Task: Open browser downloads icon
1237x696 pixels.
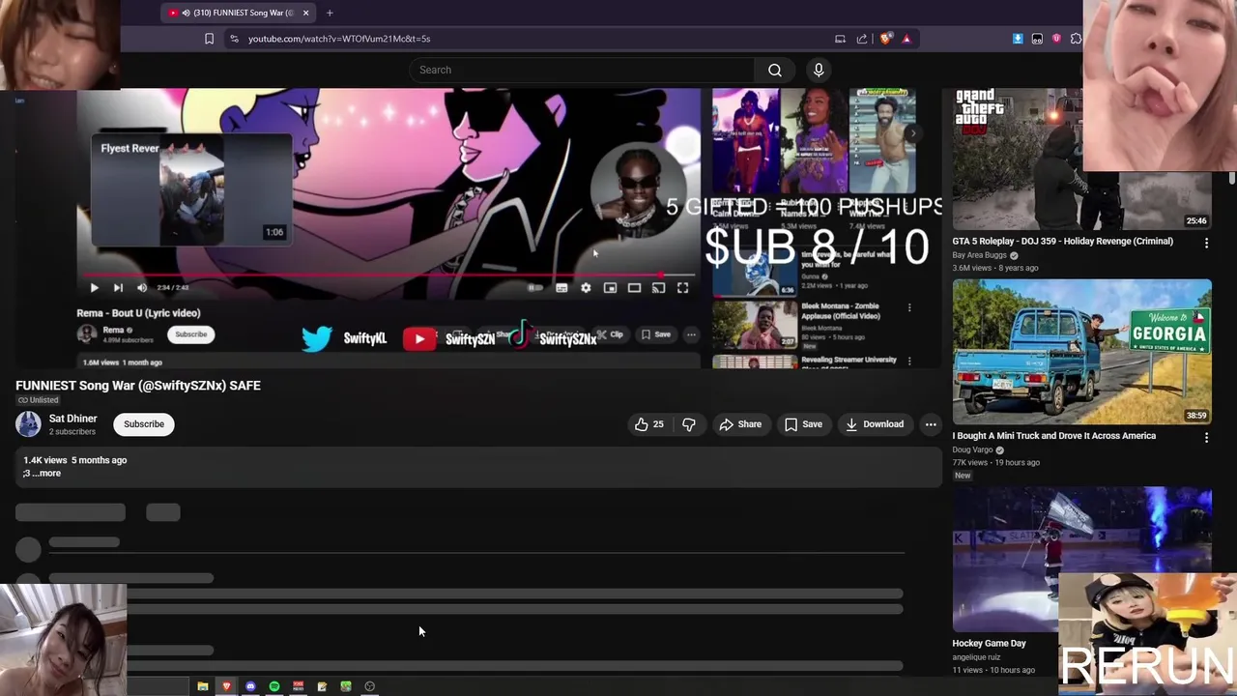Action: pos(1018,39)
